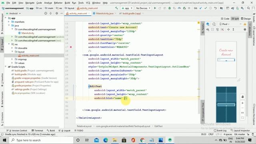Expand the mipmap folder
The image size is (256, 144).
pyautogui.click(x=12, y=59)
